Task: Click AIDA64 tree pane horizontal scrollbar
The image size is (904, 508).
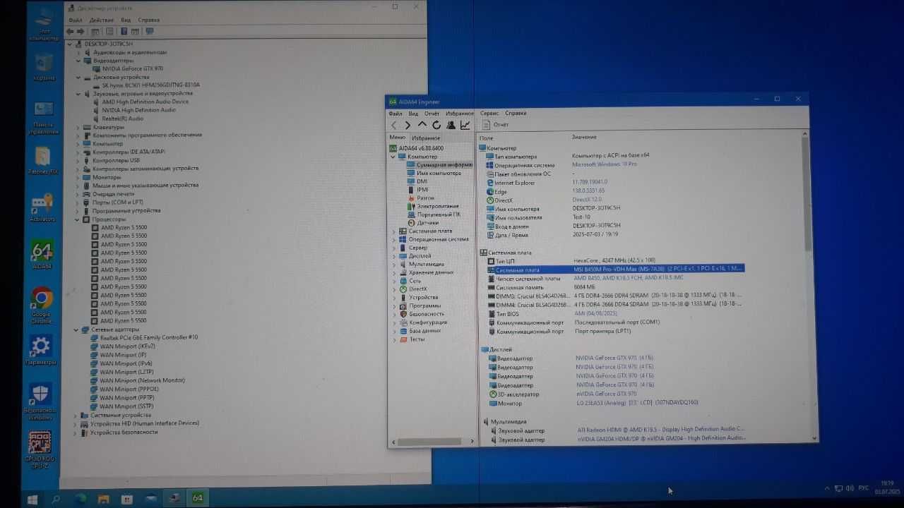Action: click(x=431, y=442)
